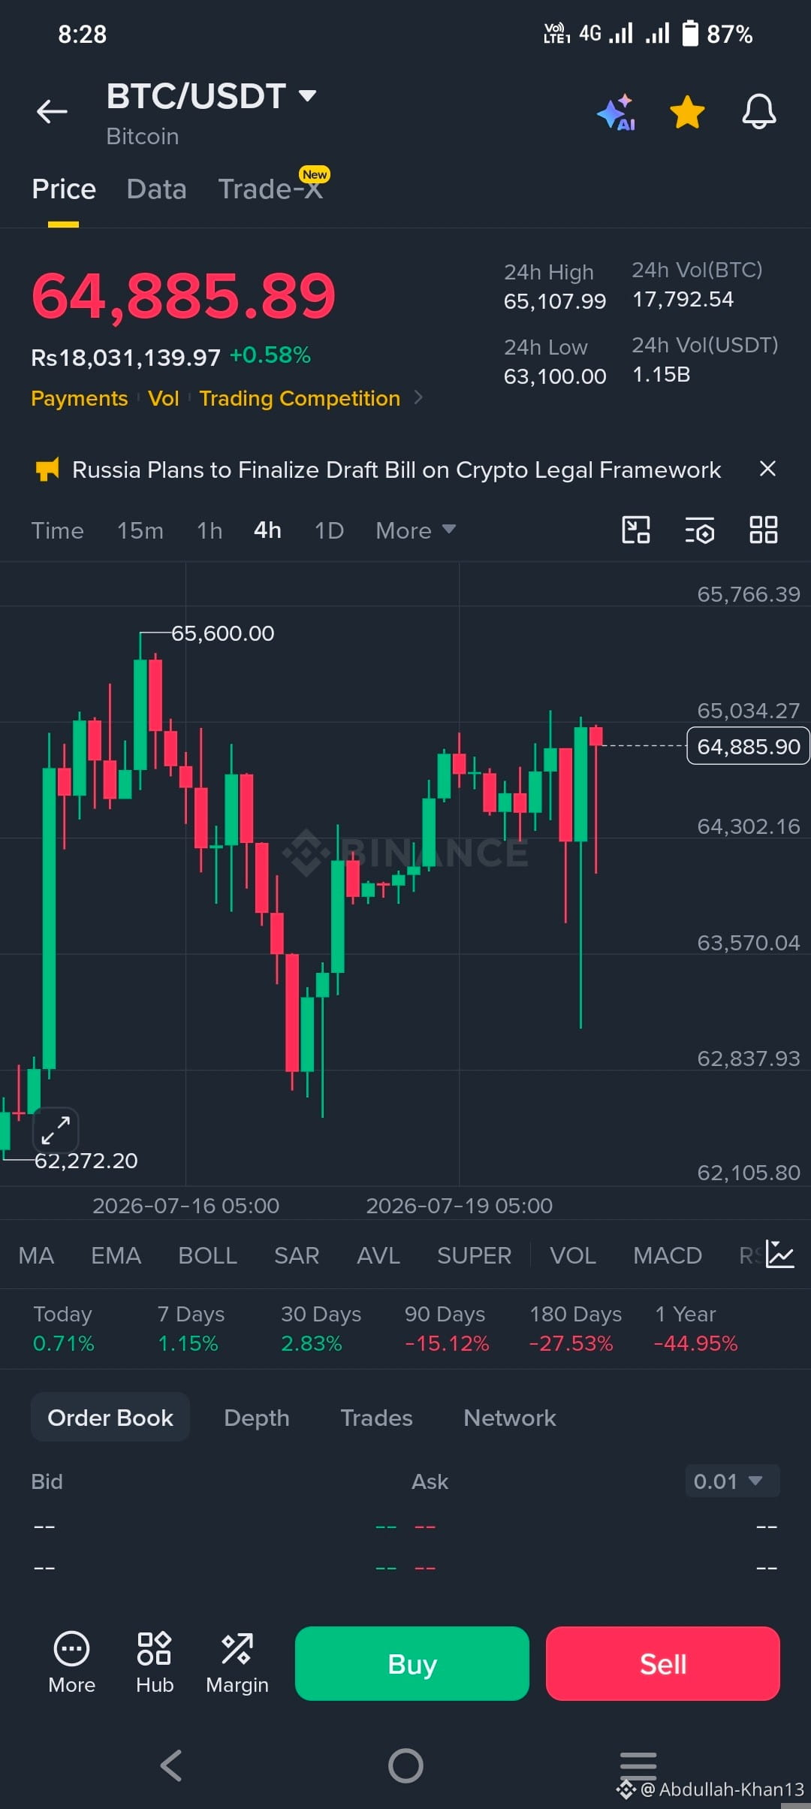Screen dimensions: 811x1809
Task: Open the More options icon at bottom
Action: (x=71, y=1663)
